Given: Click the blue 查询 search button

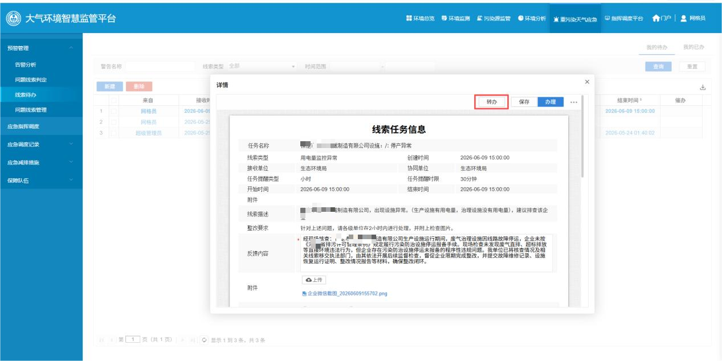Looking at the screenshot, I should (658, 67).
